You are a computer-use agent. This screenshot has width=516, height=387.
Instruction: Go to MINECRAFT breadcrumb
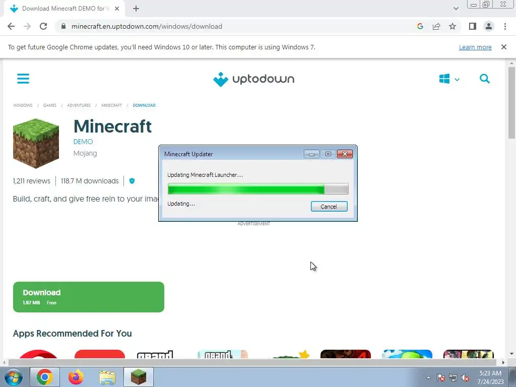111,105
